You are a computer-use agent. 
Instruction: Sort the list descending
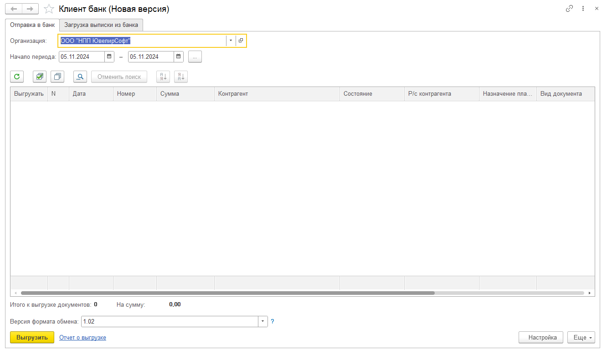click(181, 77)
